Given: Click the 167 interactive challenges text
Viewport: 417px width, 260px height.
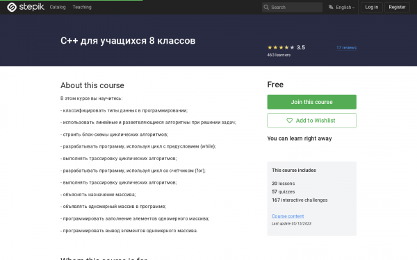Looking at the screenshot, I should [x=300, y=200].
